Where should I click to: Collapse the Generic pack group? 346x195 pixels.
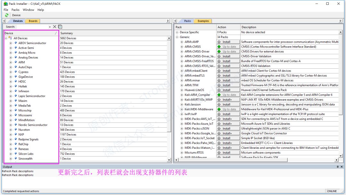(x=177, y=37)
